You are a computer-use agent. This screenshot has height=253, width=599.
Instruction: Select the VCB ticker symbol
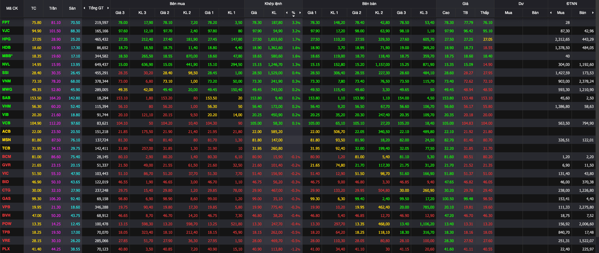pos(6,123)
